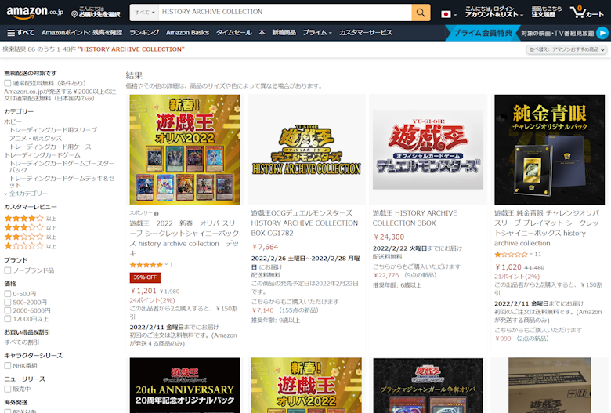Select トレーディングカードゲームブースターパック category
Screen dimensions: 611x413
click(x=62, y=166)
